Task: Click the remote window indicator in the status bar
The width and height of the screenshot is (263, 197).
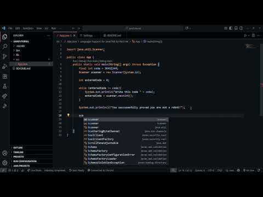Action: 3,170
